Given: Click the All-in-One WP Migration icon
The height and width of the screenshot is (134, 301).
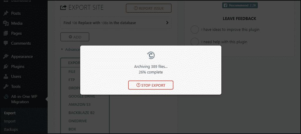Looking at the screenshot, I should pos(6,97).
